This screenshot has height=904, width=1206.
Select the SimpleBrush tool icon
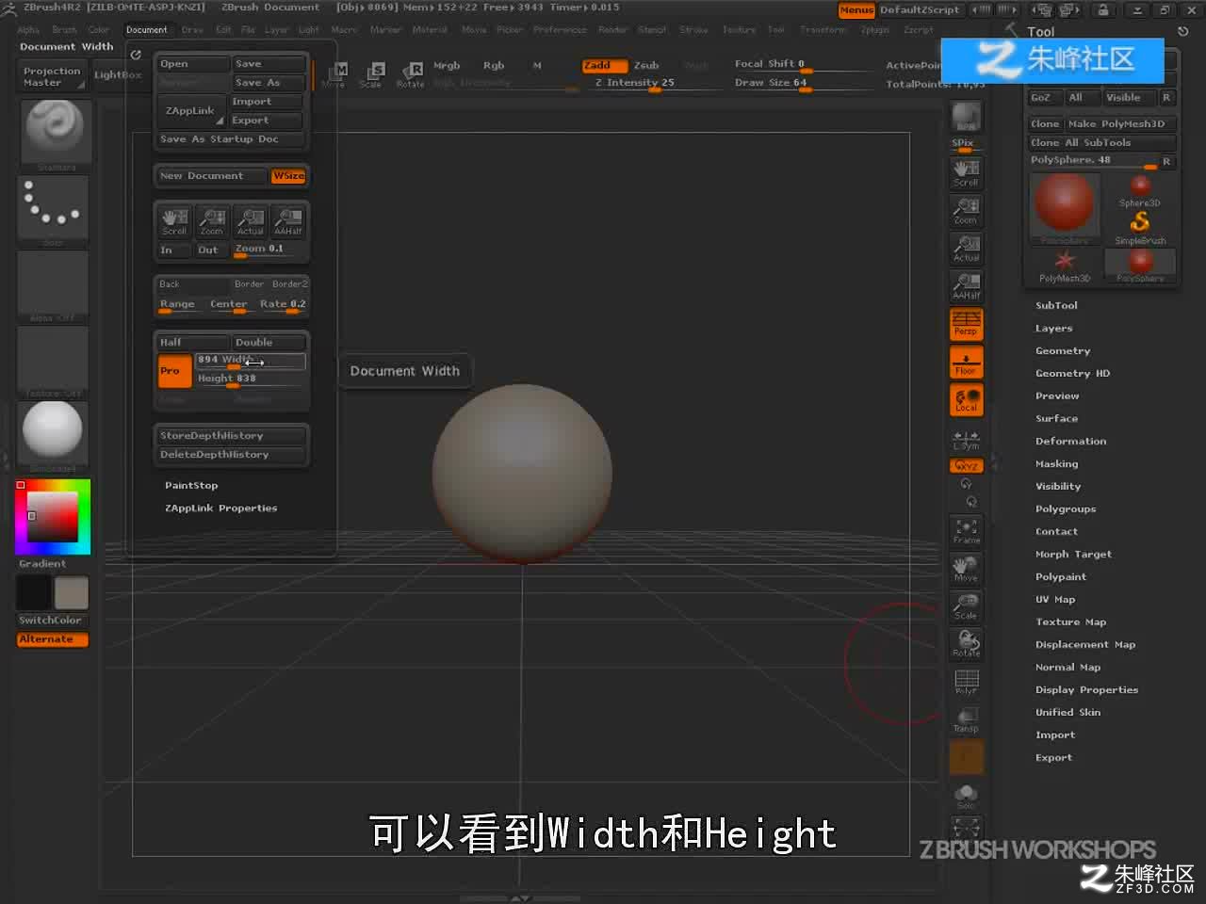1140,228
